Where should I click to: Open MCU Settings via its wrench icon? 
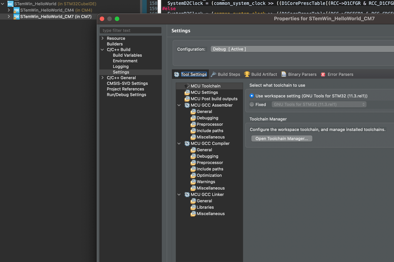coord(187,92)
